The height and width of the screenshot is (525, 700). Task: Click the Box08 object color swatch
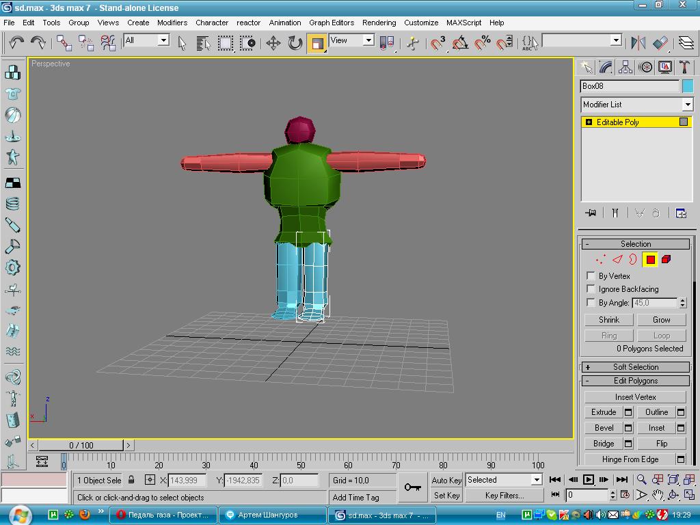pyautogui.click(x=688, y=86)
